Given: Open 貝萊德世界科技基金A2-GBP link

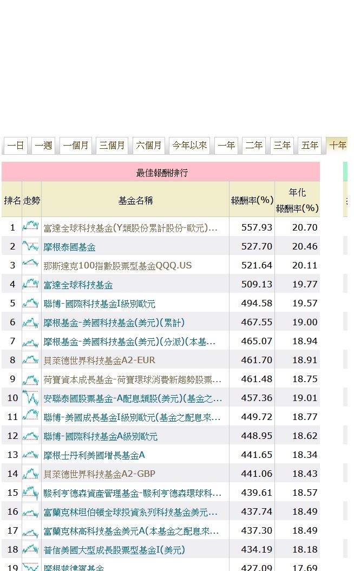Looking at the screenshot, I should coord(100,474).
